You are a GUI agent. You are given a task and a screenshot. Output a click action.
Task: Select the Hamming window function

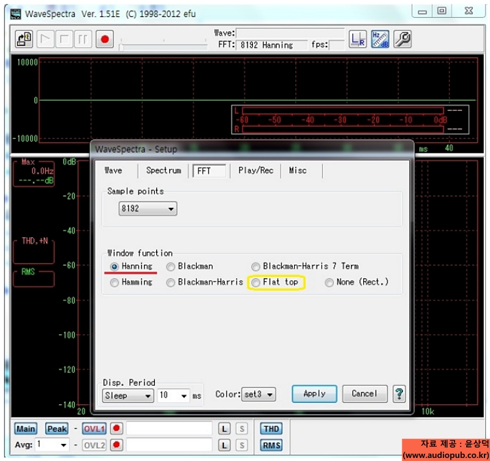click(x=131, y=282)
